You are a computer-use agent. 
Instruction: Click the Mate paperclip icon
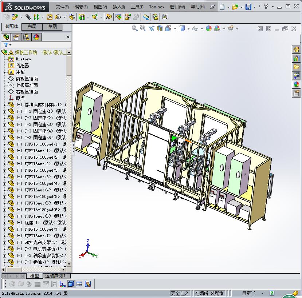[x=28, y=17]
